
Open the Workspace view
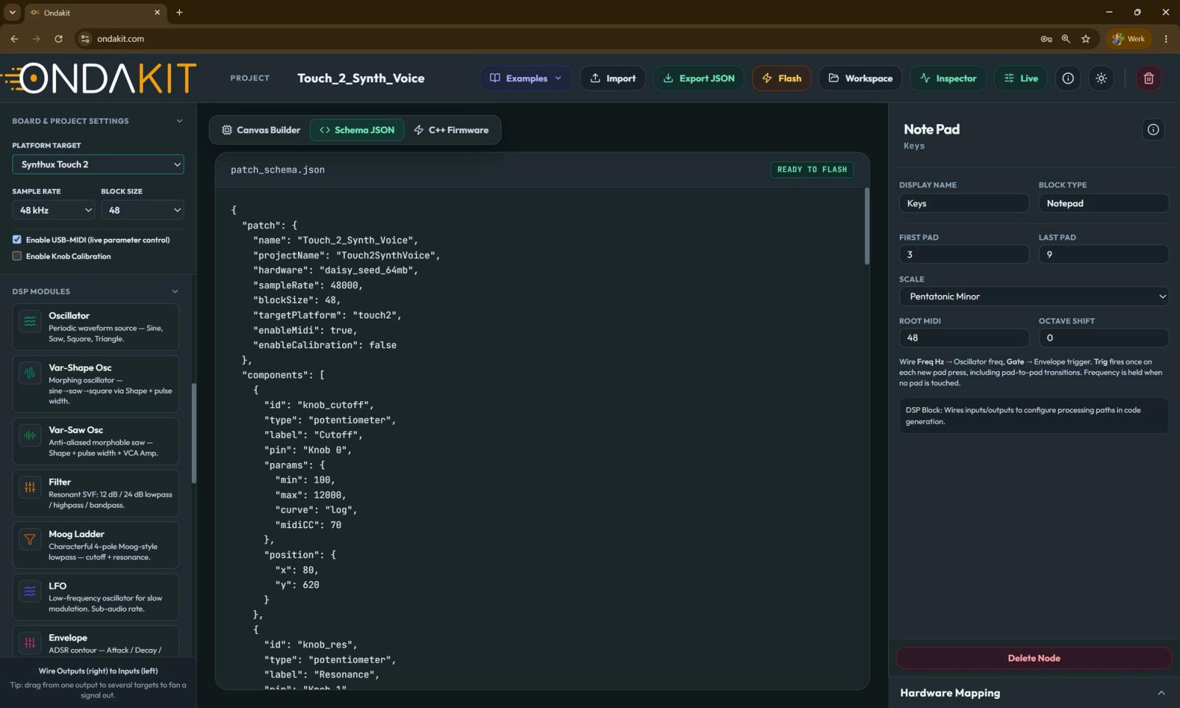coord(860,78)
